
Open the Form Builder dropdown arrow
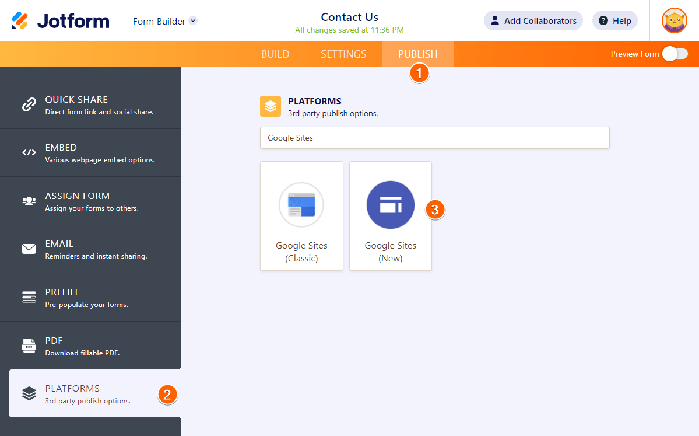193,20
